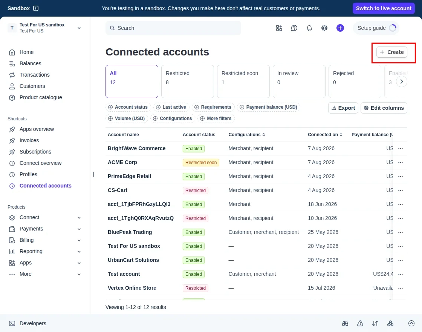
Task: Add the Account status filter
Action: [x=128, y=107]
